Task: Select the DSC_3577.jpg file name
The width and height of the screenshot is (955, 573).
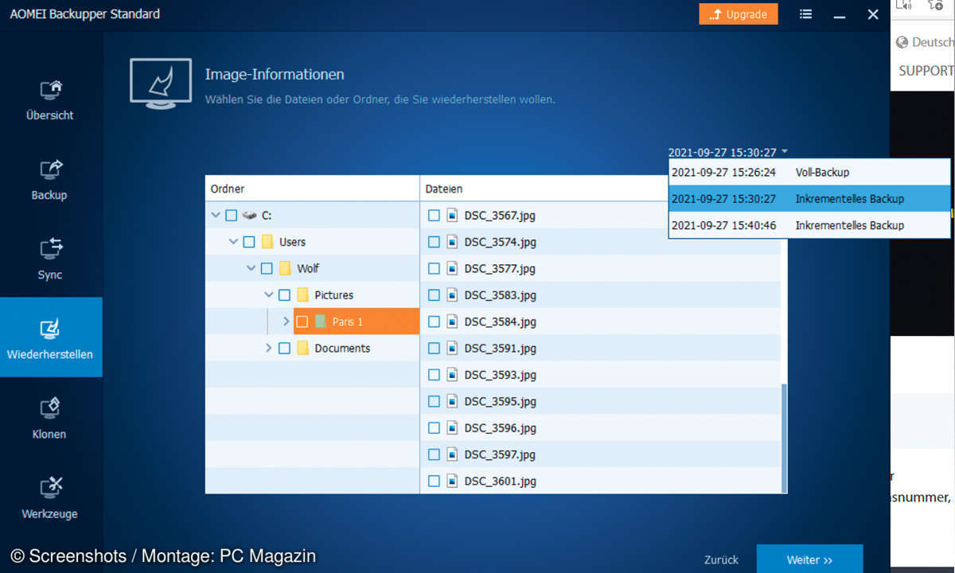Action: (x=501, y=268)
